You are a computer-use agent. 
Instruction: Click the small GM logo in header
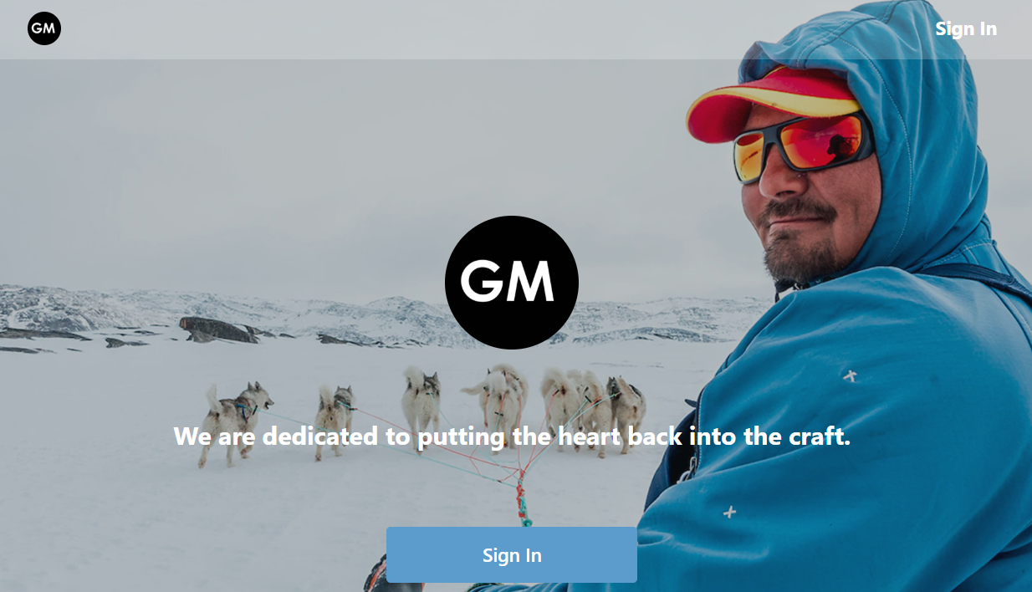click(x=44, y=28)
